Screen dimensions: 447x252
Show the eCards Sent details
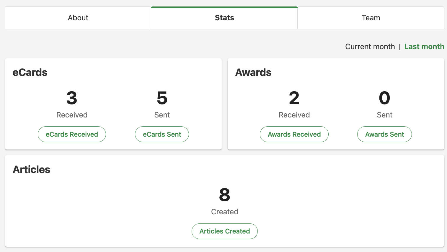(x=162, y=134)
